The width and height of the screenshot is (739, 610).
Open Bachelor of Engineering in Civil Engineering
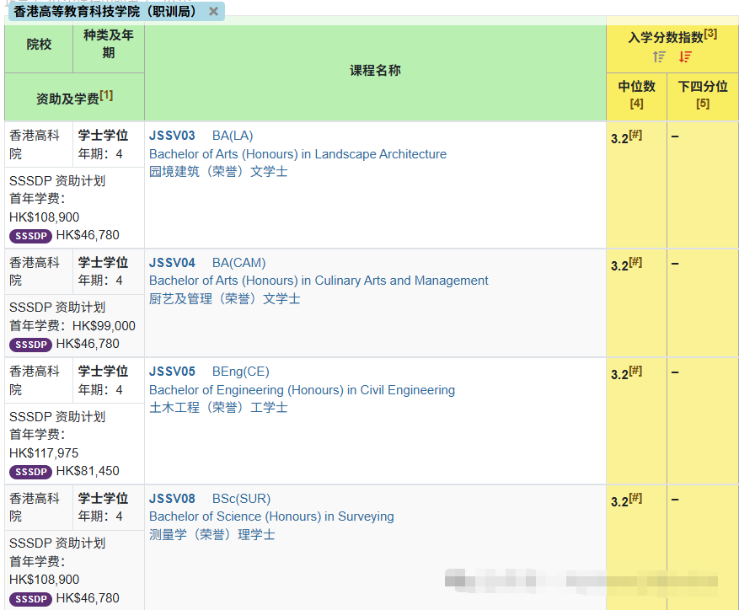point(303,390)
